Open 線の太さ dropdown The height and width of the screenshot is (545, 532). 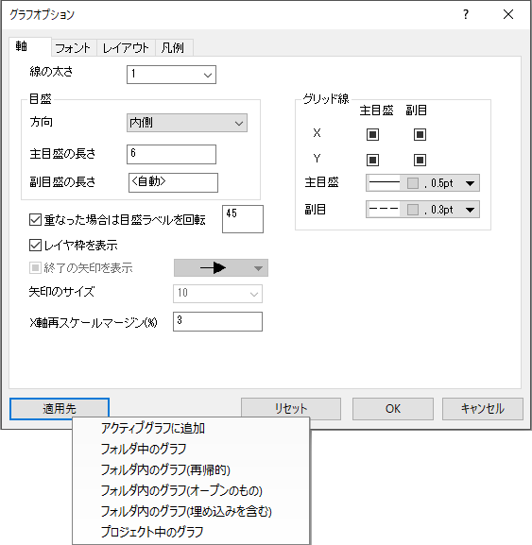point(171,75)
